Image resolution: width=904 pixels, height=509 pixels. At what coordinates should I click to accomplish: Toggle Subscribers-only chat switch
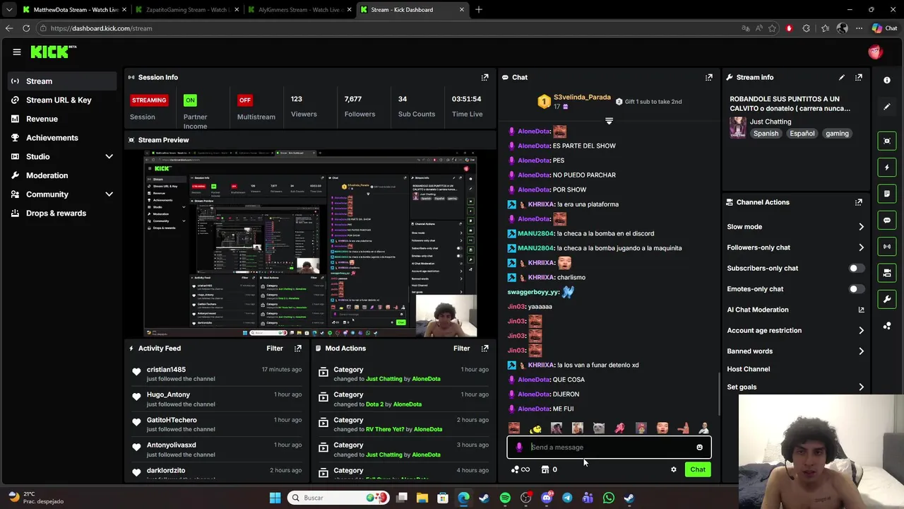click(x=855, y=268)
